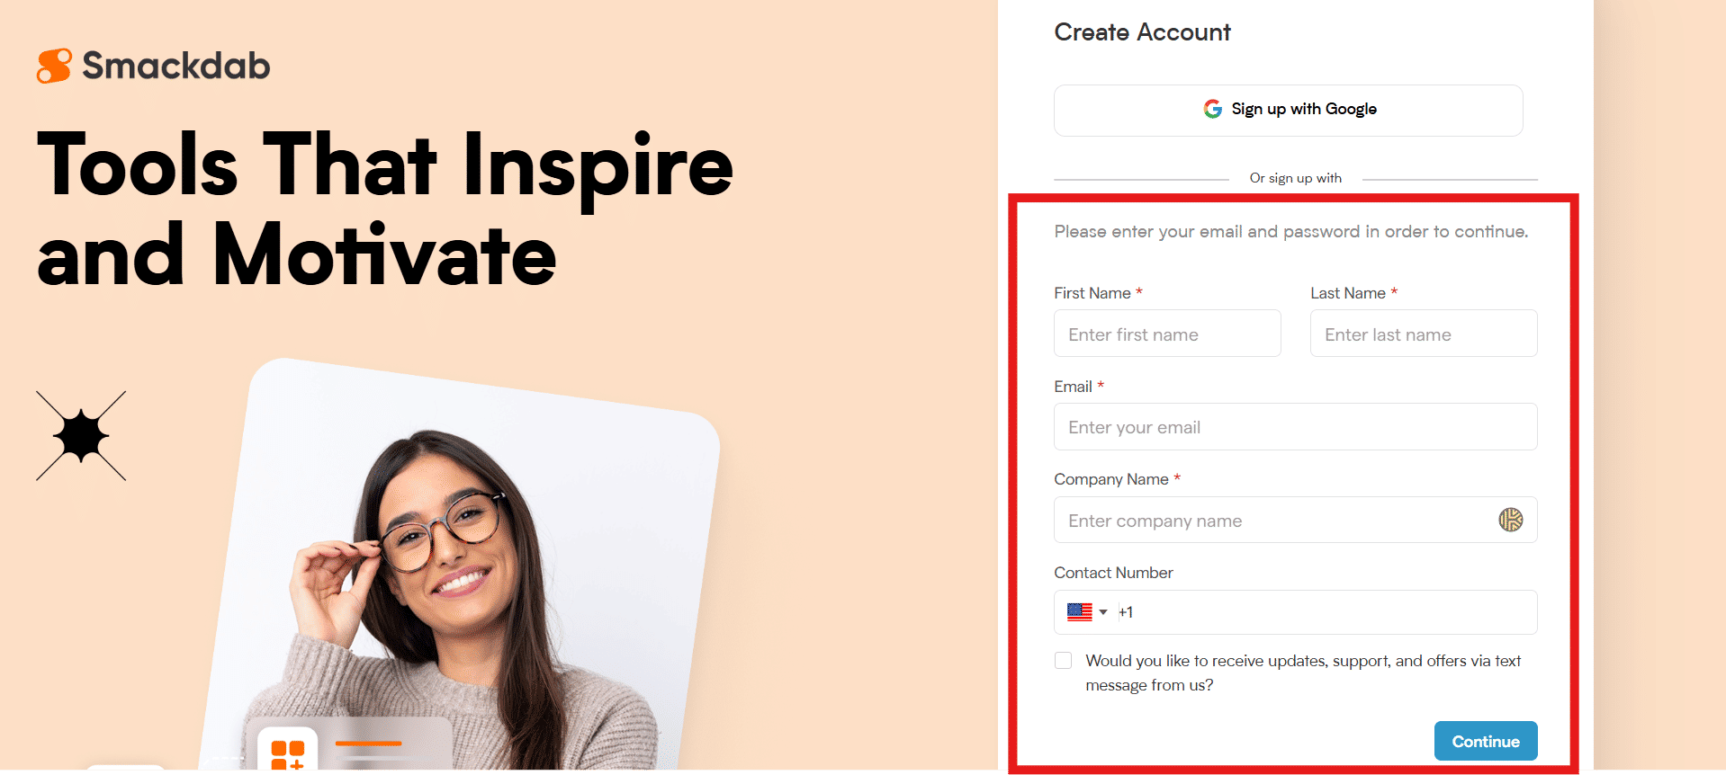Focus the Enter first name field

[1167, 334]
